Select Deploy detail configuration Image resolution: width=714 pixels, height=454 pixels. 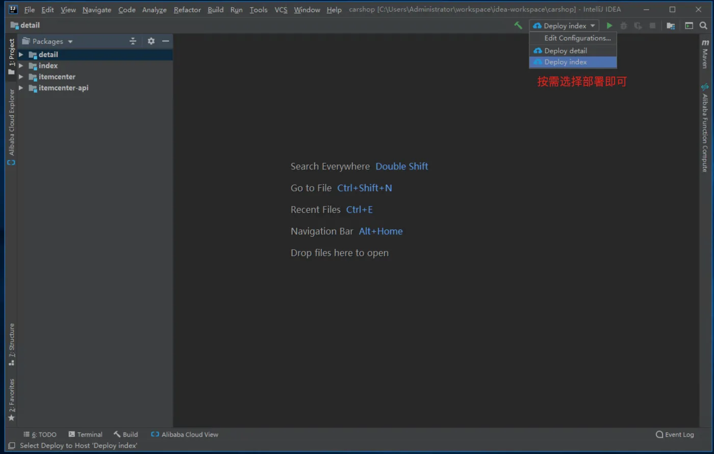573,51
